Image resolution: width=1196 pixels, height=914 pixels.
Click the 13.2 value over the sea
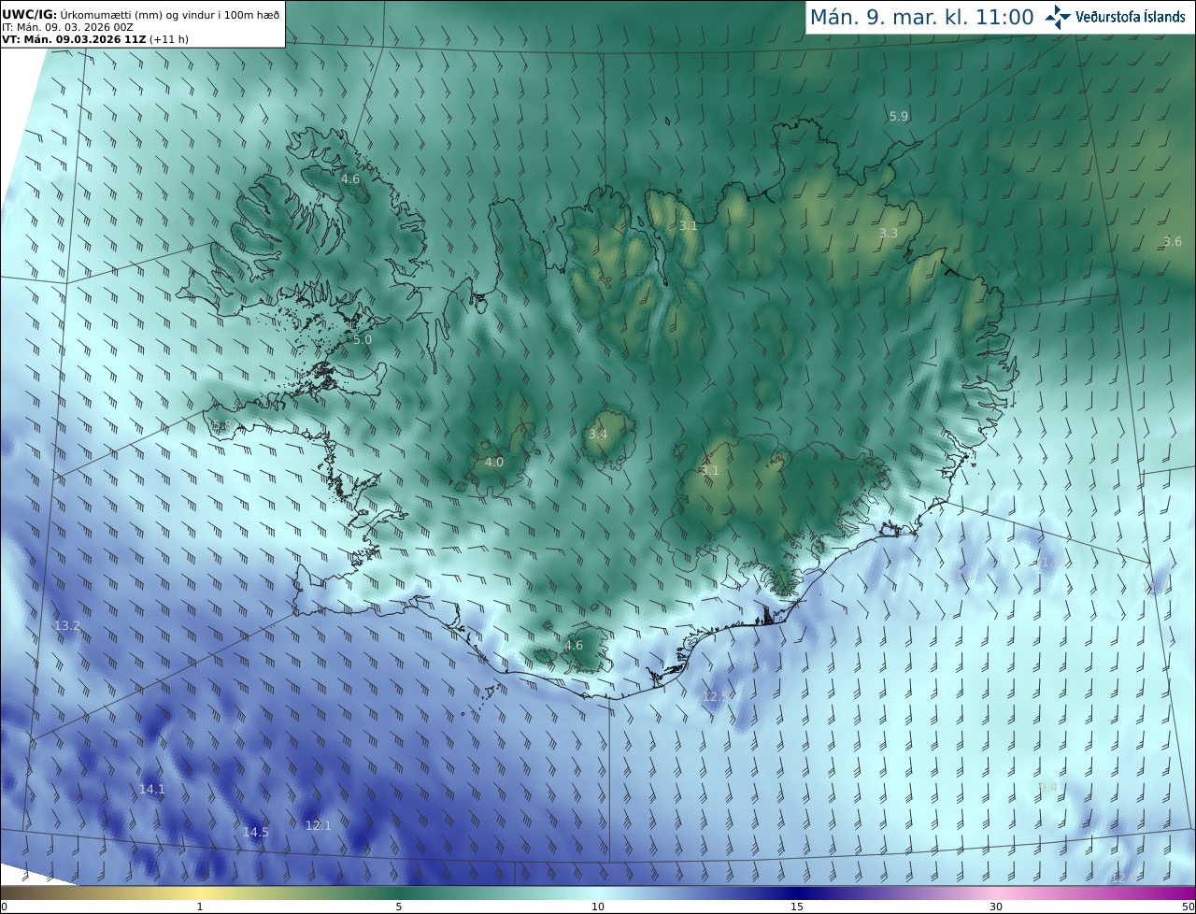pos(67,625)
